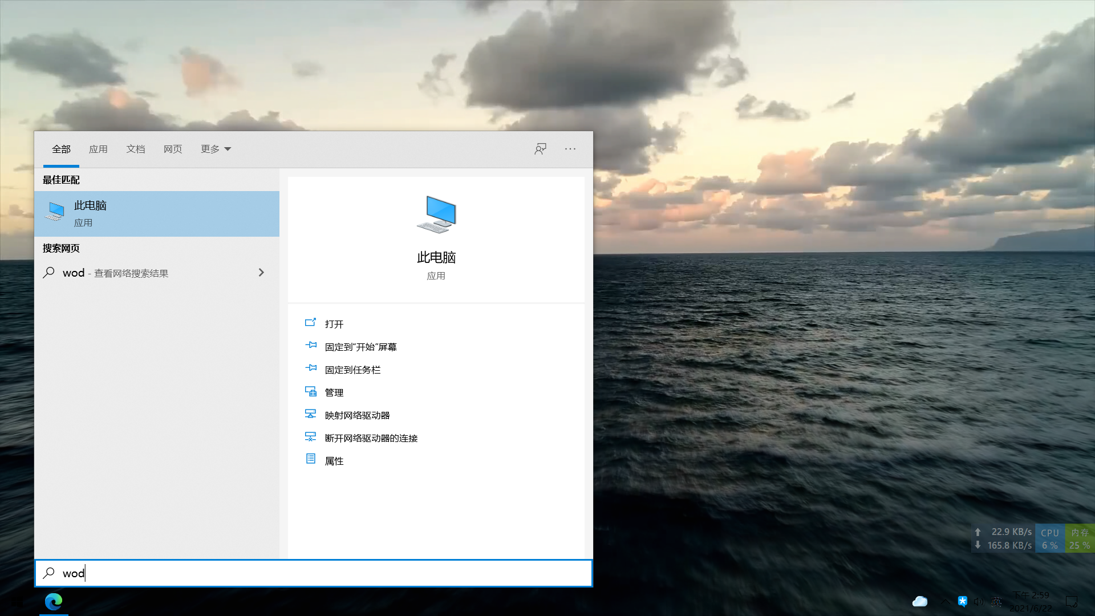Click the feedback person icon in search header
The width and height of the screenshot is (1095, 616).
pyautogui.click(x=540, y=149)
